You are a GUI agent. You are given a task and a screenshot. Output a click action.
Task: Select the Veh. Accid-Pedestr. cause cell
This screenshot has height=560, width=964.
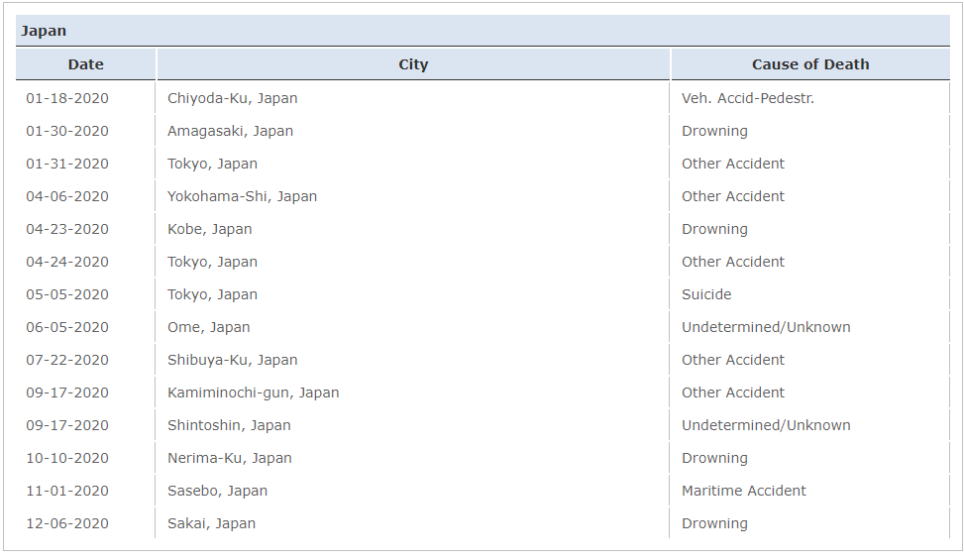click(x=748, y=98)
